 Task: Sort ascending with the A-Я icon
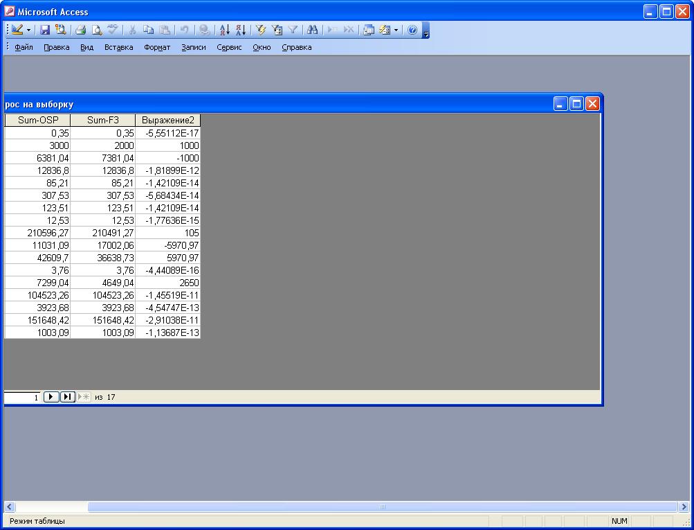(x=224, y=30)
